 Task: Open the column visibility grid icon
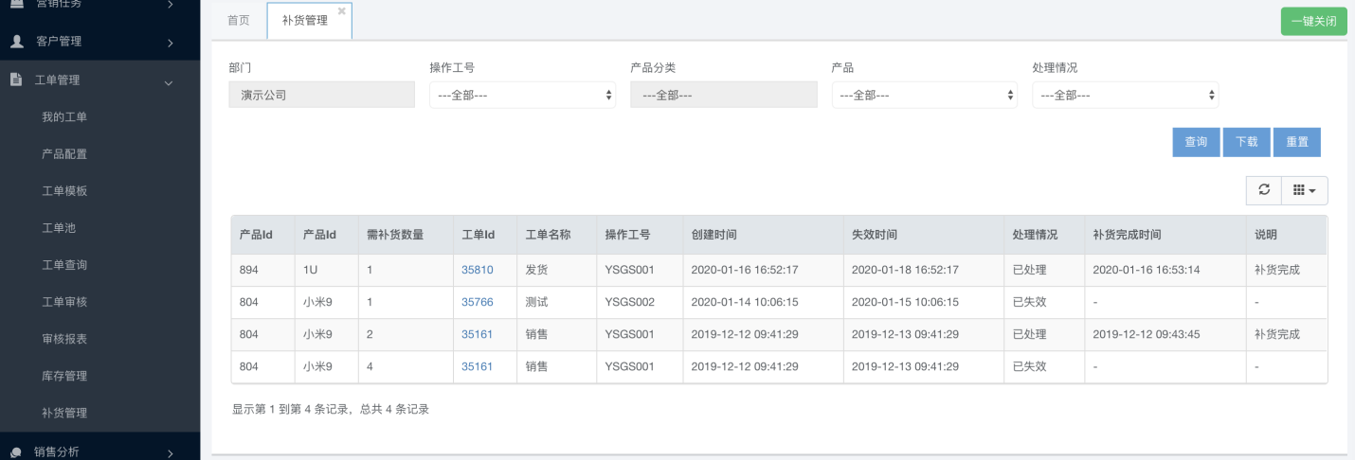coord(1305,190)
